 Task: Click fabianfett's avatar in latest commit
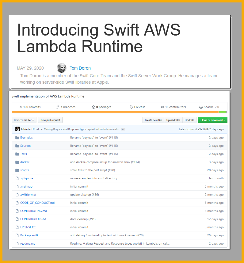pos(17,129)
